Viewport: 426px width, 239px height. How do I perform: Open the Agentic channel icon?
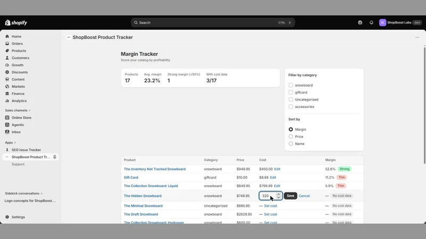pyautogui.click(x=7, y=125)
